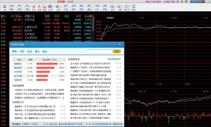Click the 美股 toolbar button
This screenshot has width=211, height=127.
105,9
